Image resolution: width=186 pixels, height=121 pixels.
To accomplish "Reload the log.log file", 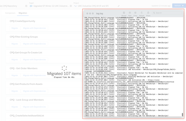I will pos(142,13).
